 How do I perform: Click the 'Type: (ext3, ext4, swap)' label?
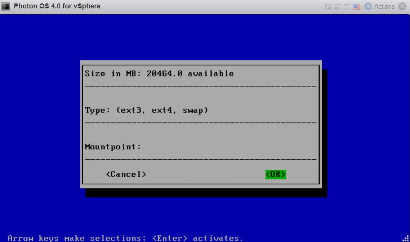coord(146,110)
